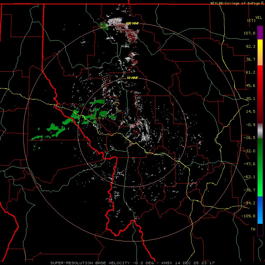Click the 'TH' legend label
The width and height of the screenshot is (265, 265).
253,229
